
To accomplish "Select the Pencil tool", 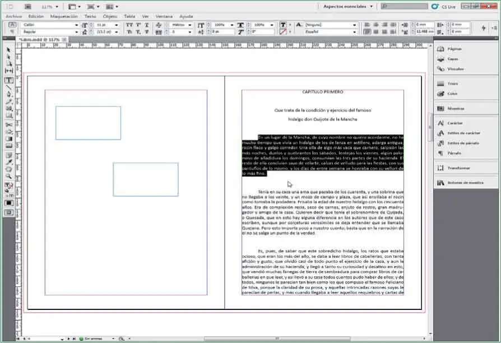I will coord(8,101).
